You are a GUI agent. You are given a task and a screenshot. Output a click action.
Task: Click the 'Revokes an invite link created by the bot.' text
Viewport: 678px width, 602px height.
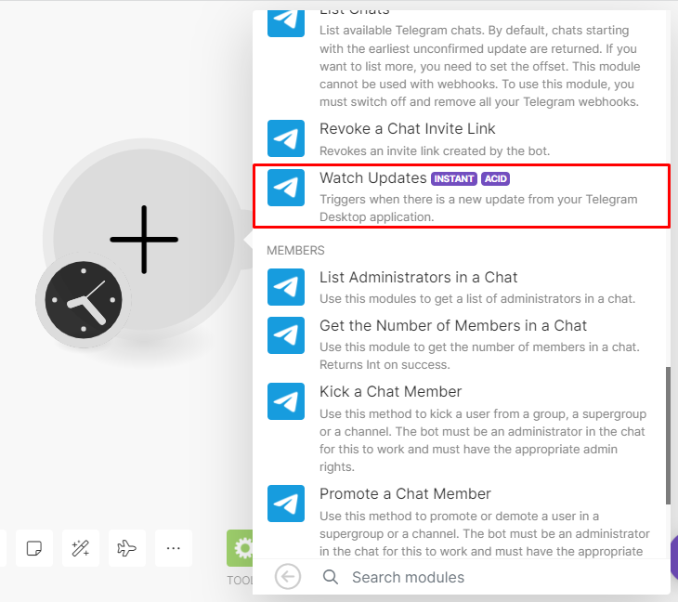(435, 150)
